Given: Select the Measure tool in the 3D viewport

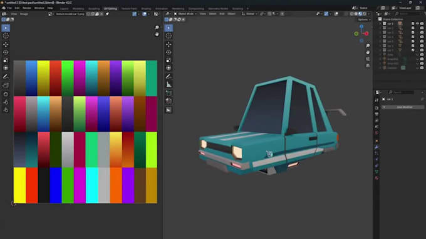Looking at the screenshot, I should (x=169, y=85).
